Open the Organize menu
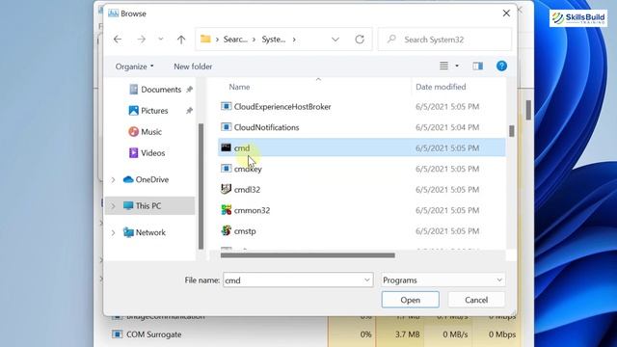617x347 pixels. [134, 67]
